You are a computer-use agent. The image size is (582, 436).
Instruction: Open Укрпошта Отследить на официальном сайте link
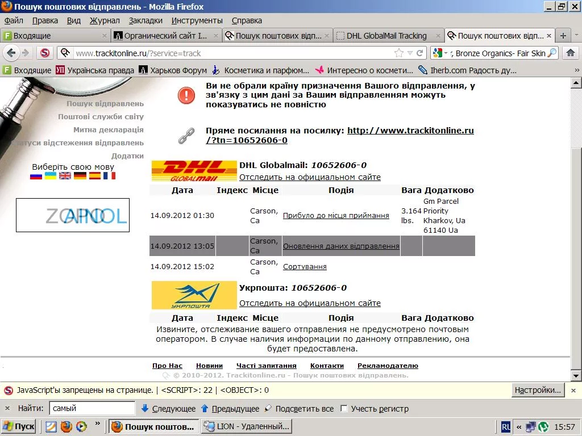310,303
